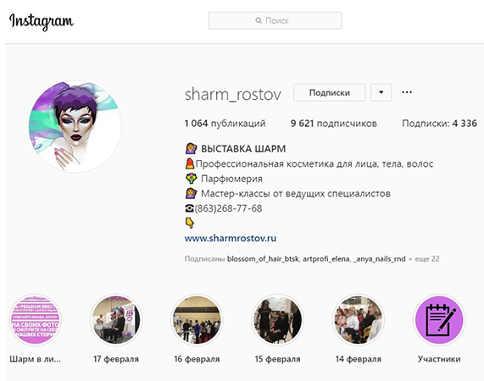Screen dimensions: 484x381
Task: Open the sharm_rostov profile picture
Action: pos(75,126)
